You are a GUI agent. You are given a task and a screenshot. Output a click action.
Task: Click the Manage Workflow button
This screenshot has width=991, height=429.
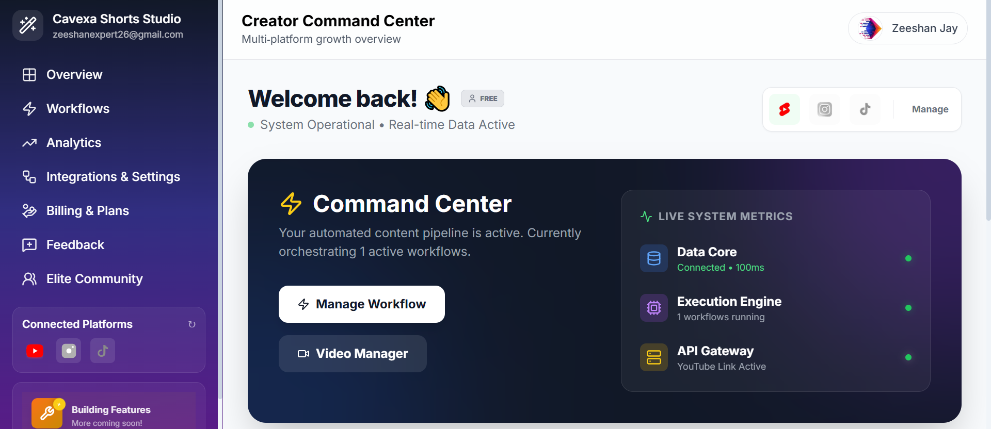click(x=362, y=304)
